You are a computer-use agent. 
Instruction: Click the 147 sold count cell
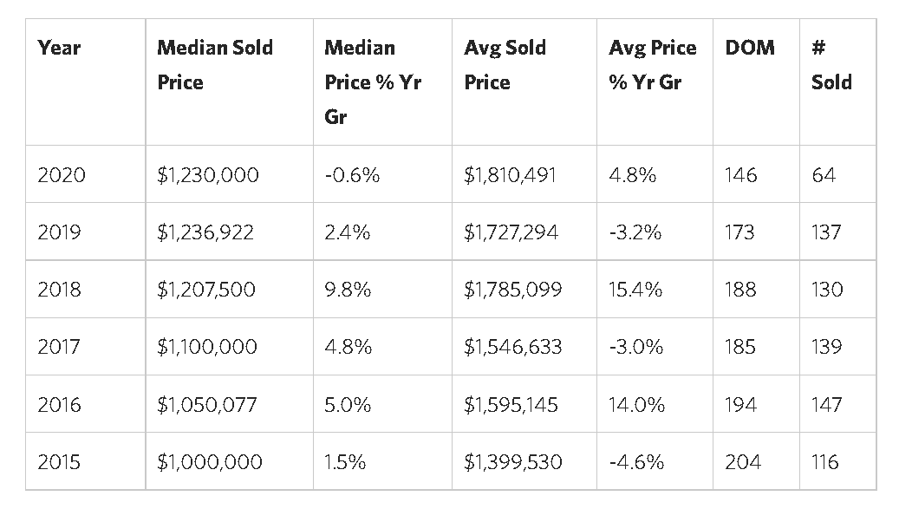point(826,405)
